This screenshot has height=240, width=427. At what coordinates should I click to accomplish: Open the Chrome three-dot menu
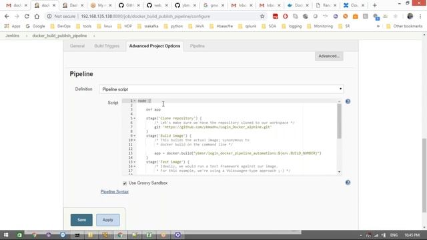[420, 16]
